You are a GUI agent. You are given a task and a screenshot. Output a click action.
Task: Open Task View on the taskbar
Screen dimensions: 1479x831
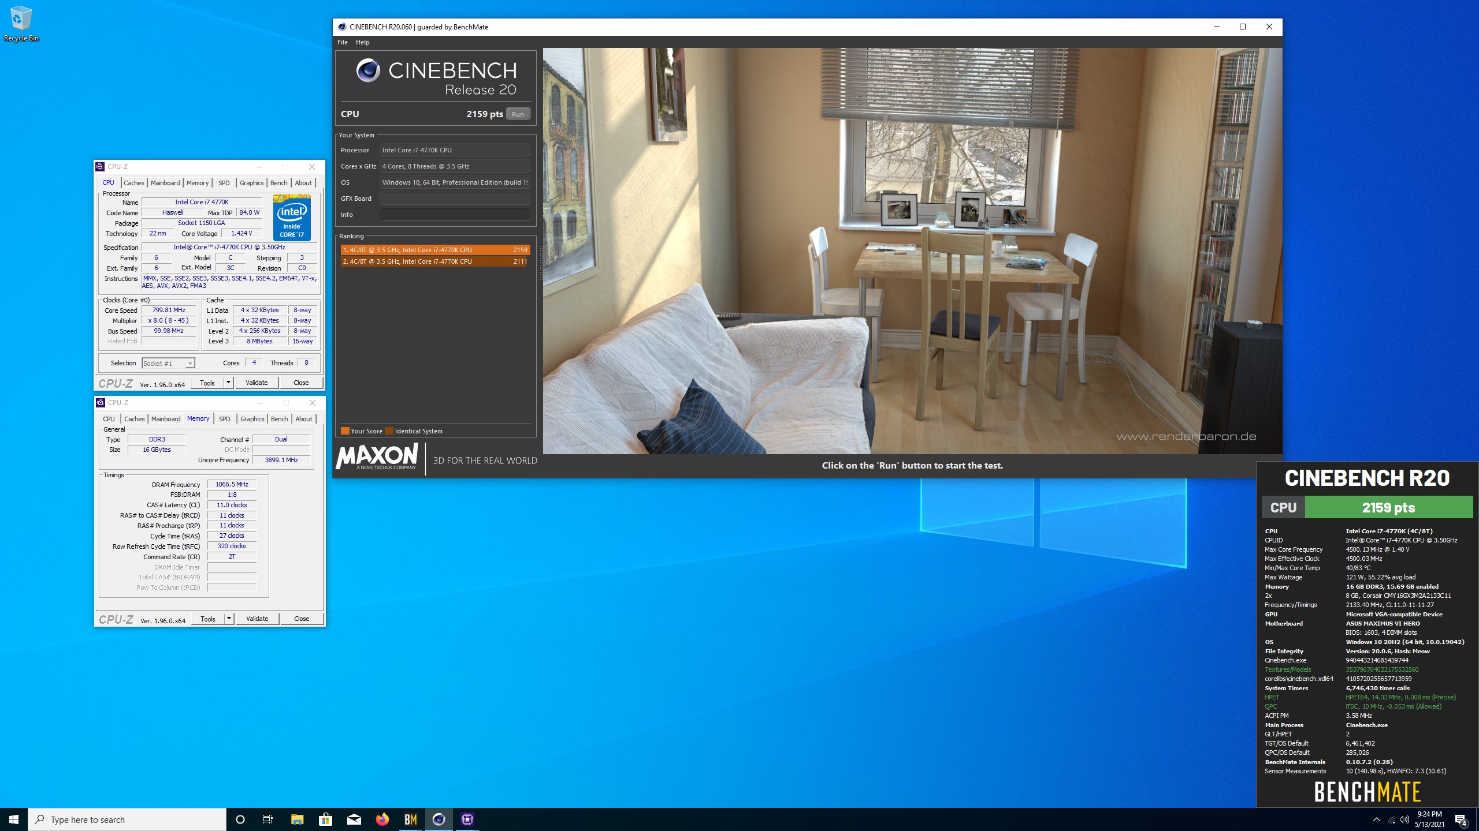(x=268, y=819)
